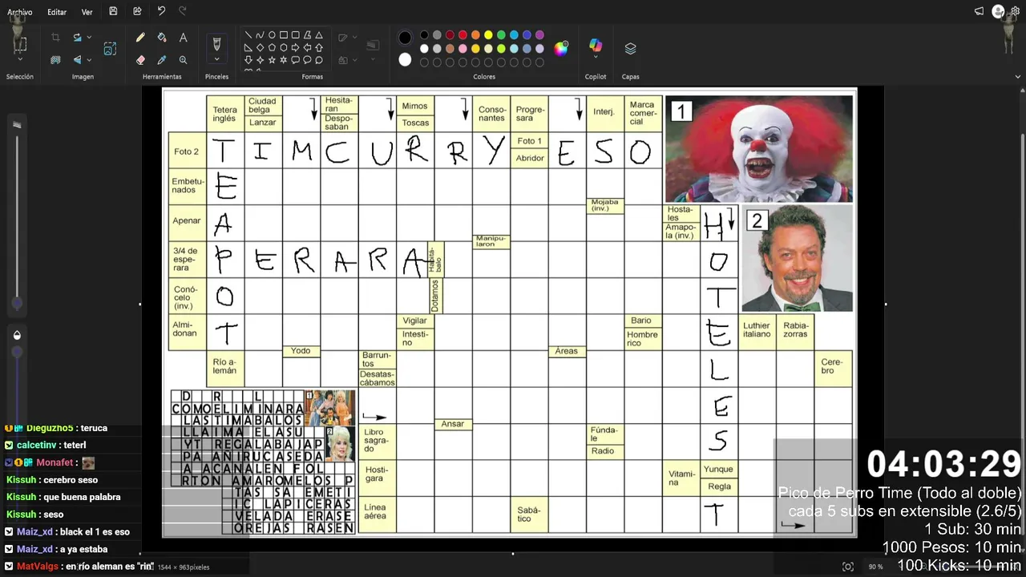Screen dimensions: 1026x577
Task: Select the Color picker eyedropper
Action: (162, 60)
